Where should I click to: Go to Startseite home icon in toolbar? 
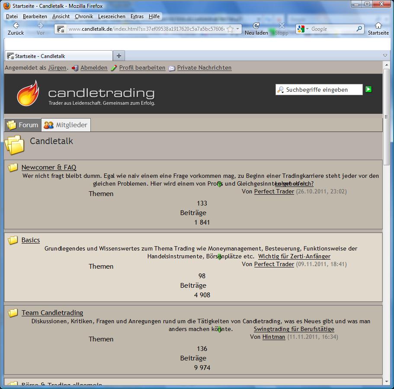pos(378,26)
